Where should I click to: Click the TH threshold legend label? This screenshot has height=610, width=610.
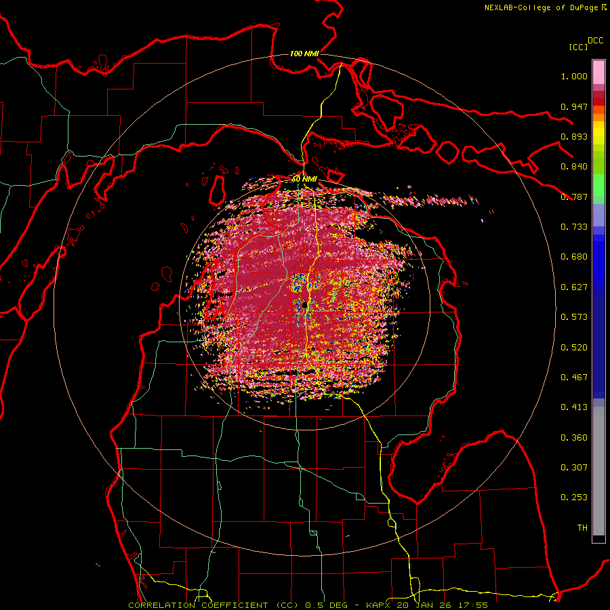tap(582, 528)
